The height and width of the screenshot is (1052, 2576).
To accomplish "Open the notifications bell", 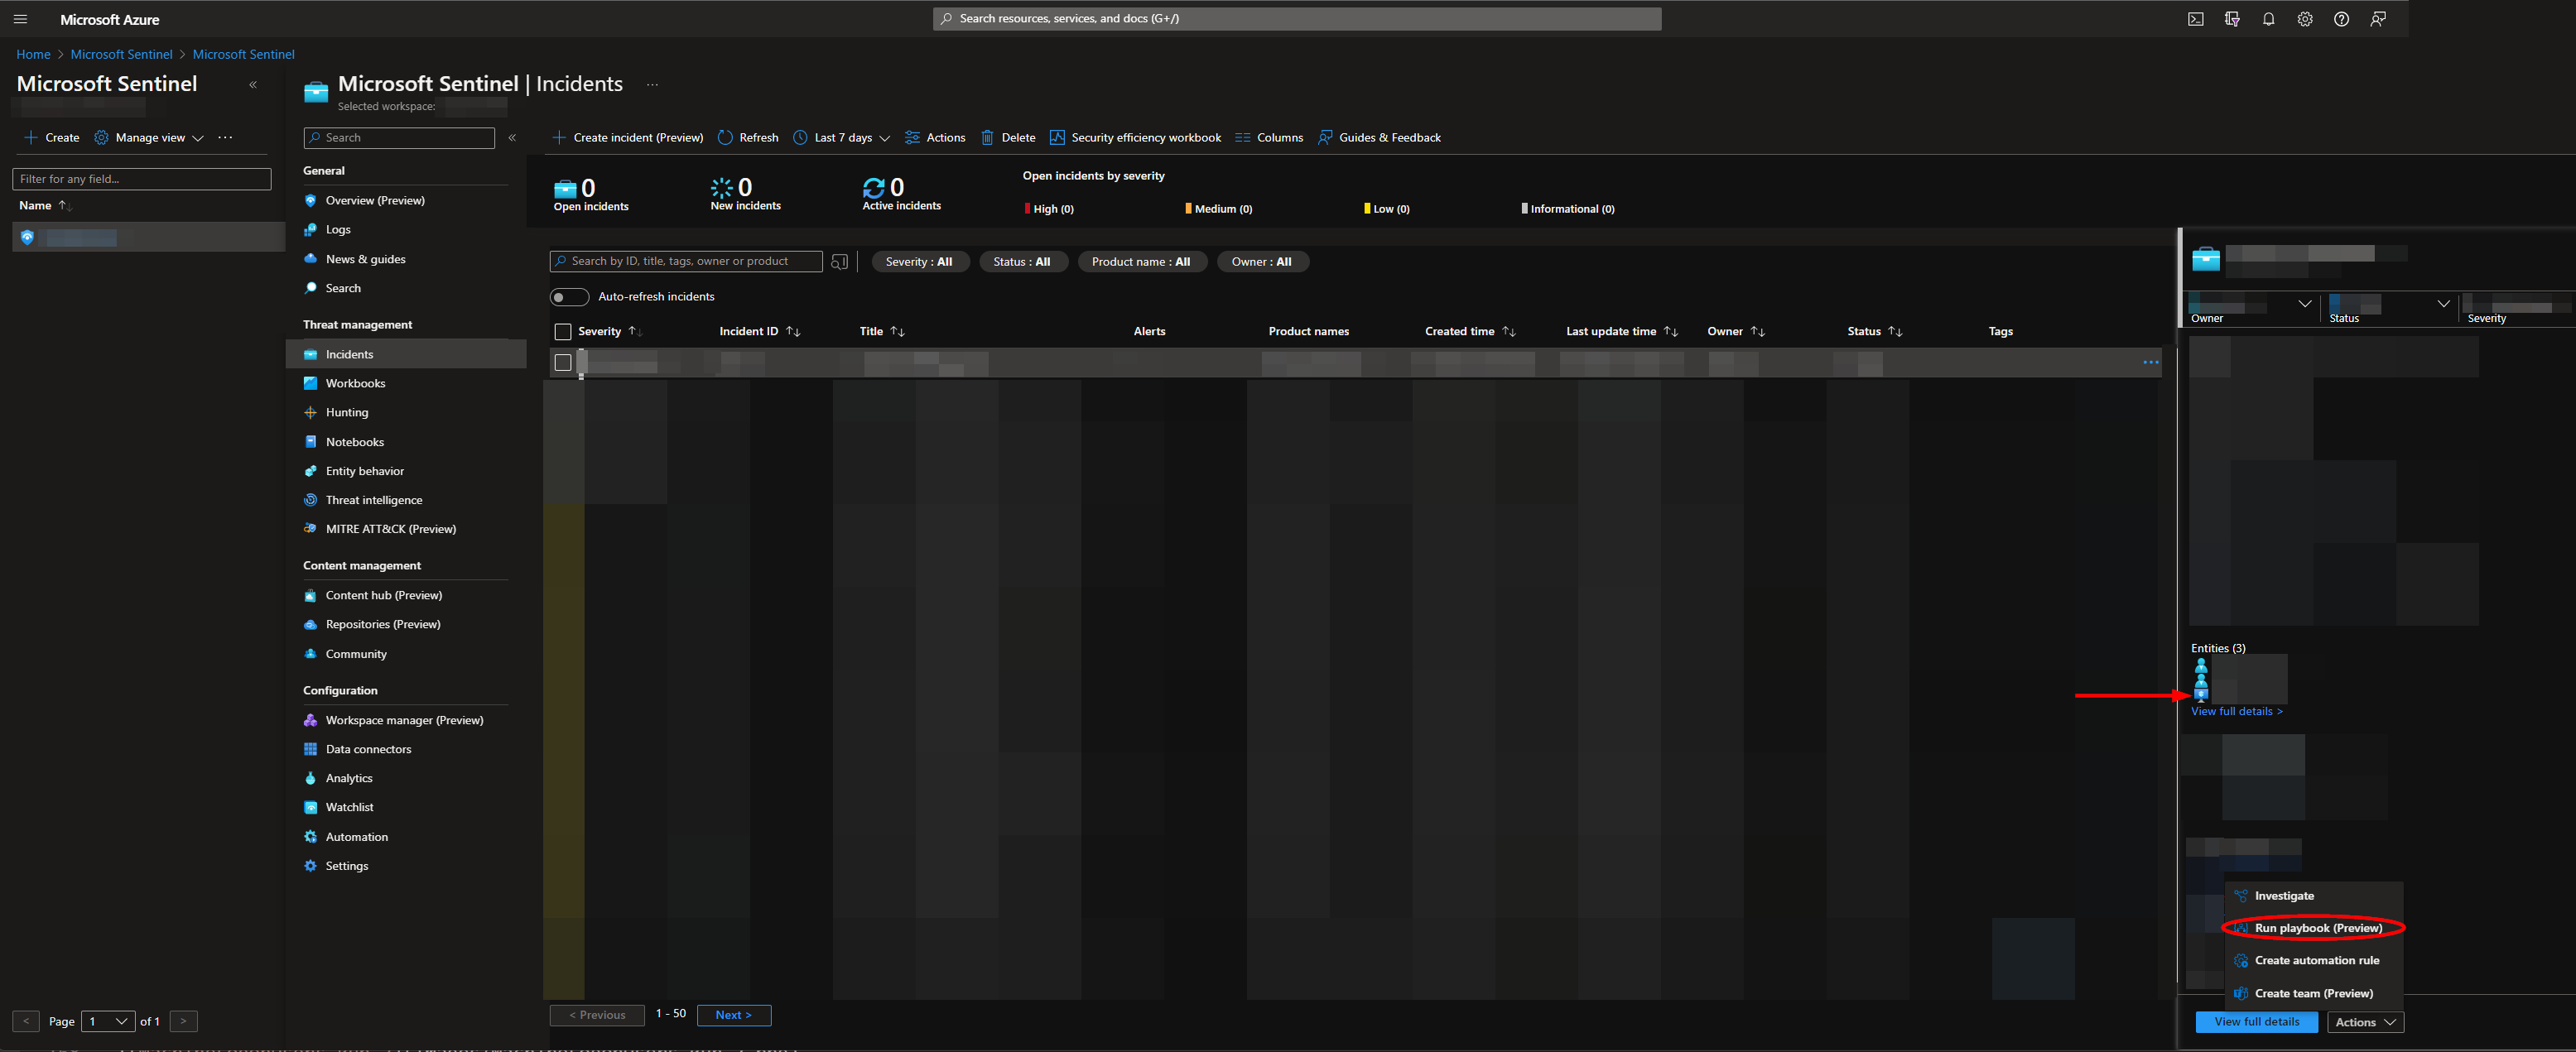I will 2269,19.
